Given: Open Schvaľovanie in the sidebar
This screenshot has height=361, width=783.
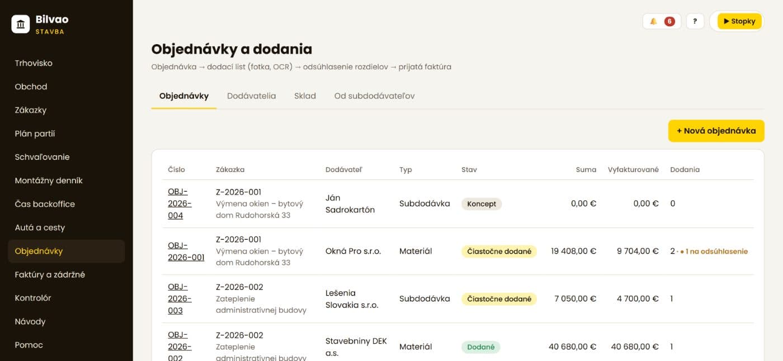Looking at the screenshot, I should tap(66, 157).
